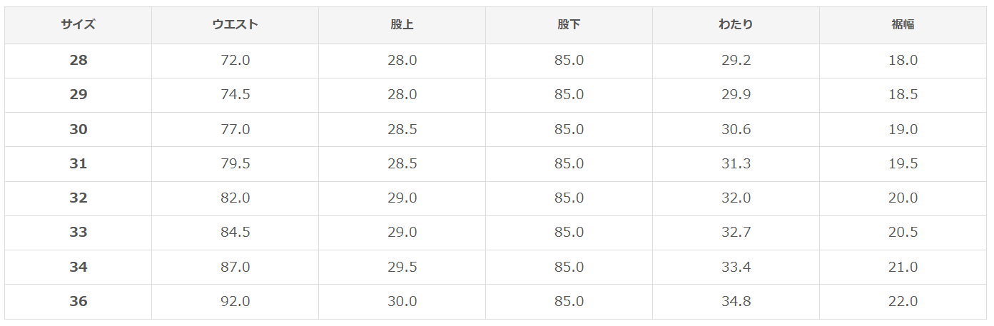Click the わたり column header
994x326 pixels.
click(x=736, y=25)
